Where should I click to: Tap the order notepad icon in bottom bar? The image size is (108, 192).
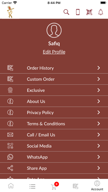click(x=75, y=186)
